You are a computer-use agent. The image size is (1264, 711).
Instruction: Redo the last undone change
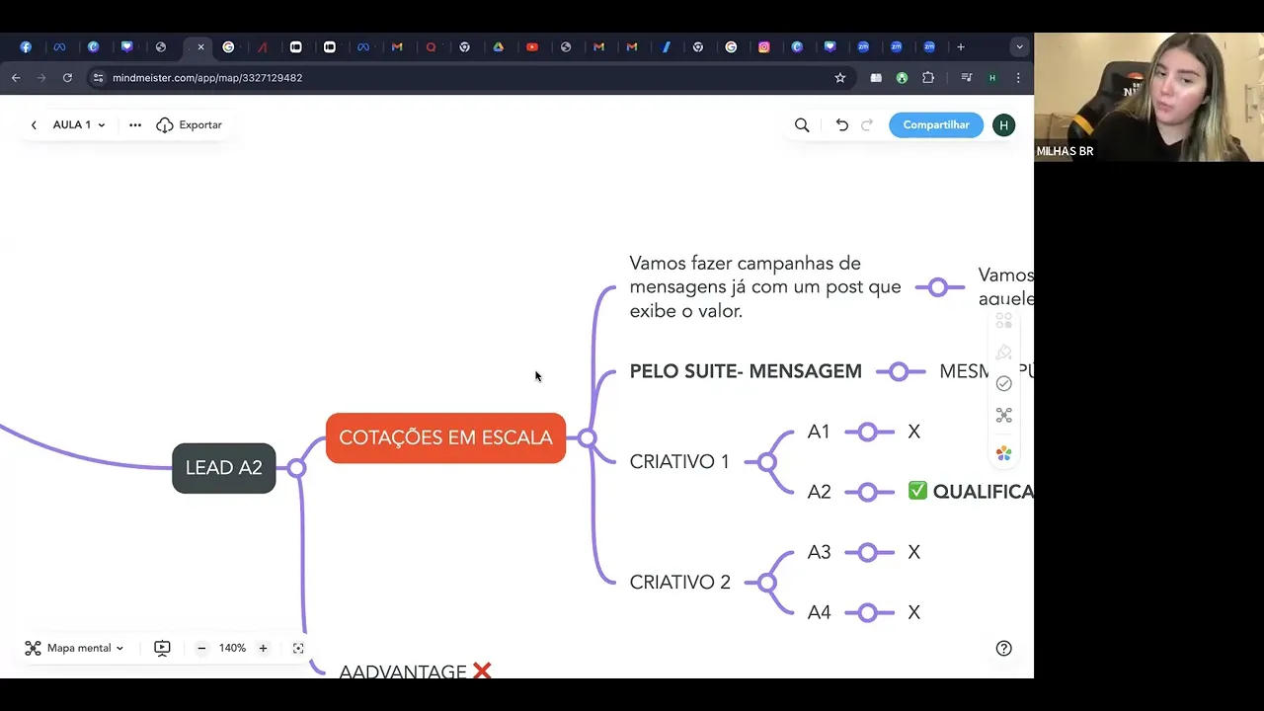click(867, 125)
